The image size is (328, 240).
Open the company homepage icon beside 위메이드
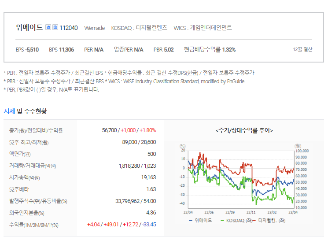pyautogui.click(x=48, y=27)
